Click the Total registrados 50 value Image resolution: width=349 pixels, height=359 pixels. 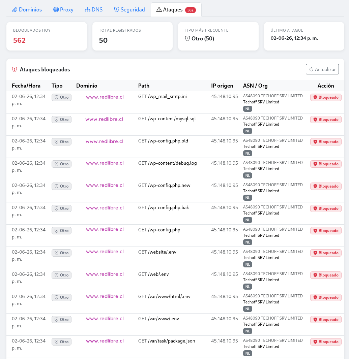pos(103,40)
